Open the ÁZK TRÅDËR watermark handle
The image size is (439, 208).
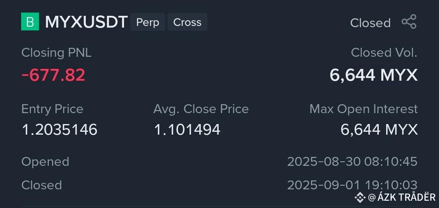(402, 197)
